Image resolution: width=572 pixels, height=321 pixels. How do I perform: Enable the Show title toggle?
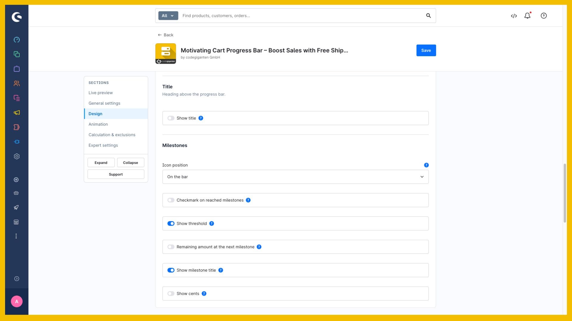(x=171, y=118)
